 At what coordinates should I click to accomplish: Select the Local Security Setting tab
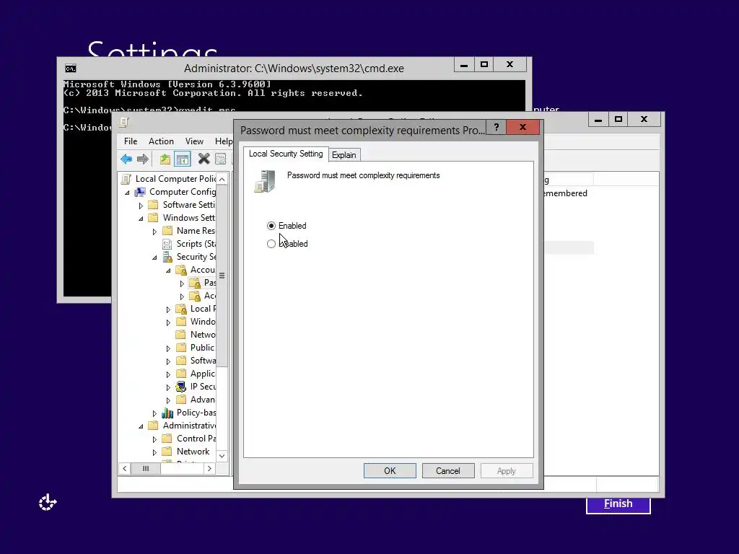pyautogui.click(x=286, y=154)
